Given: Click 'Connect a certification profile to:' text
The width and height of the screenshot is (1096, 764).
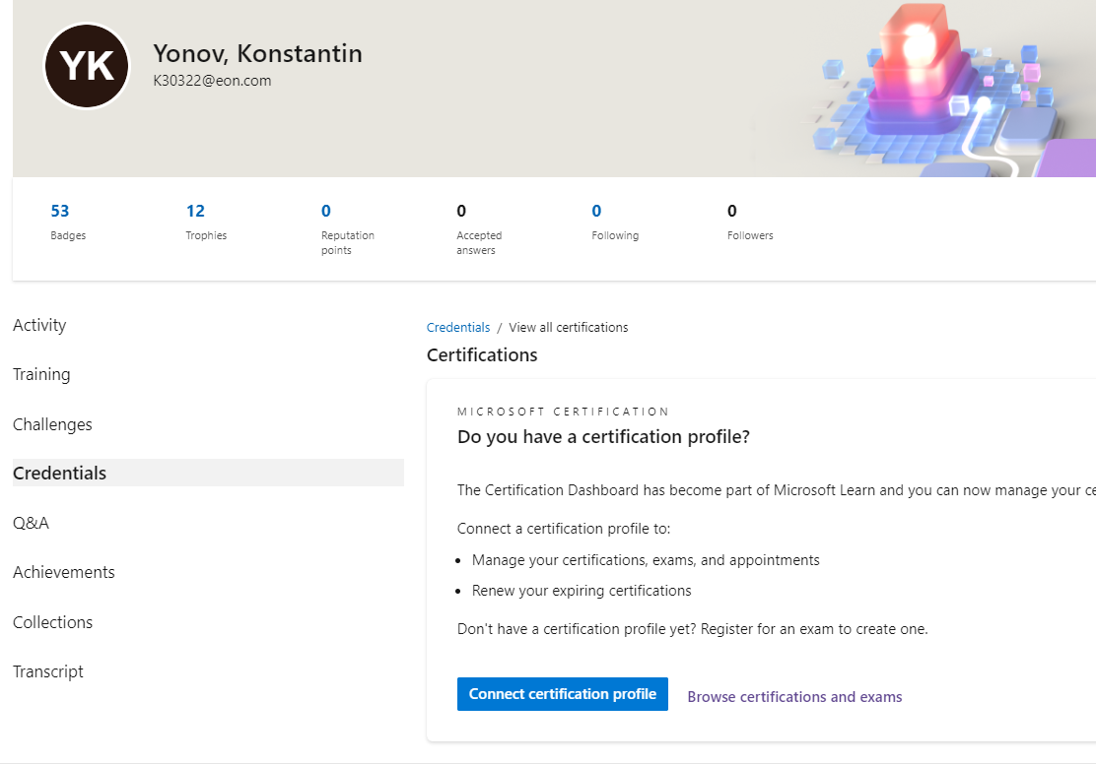Looking at the screenshot, I should (x=564, y=529).
